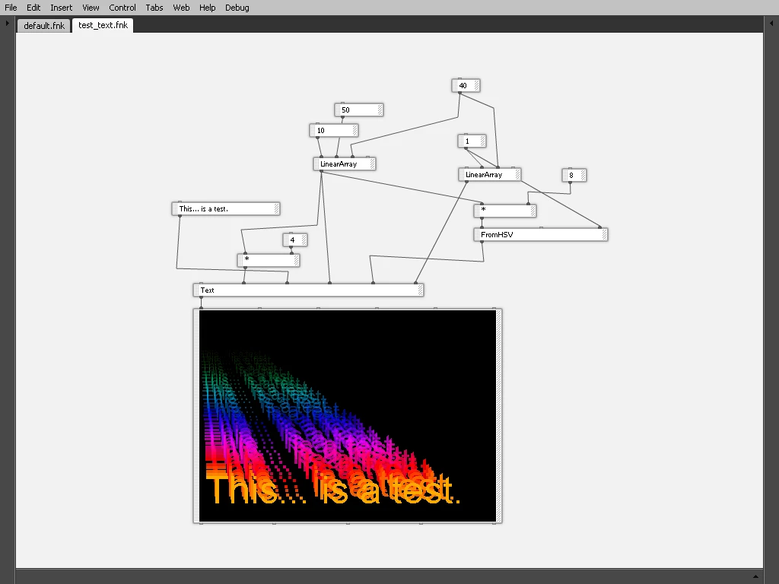Open the Insert menu
This screenshot has width=779, height=584.
click(x=61, y=8)
